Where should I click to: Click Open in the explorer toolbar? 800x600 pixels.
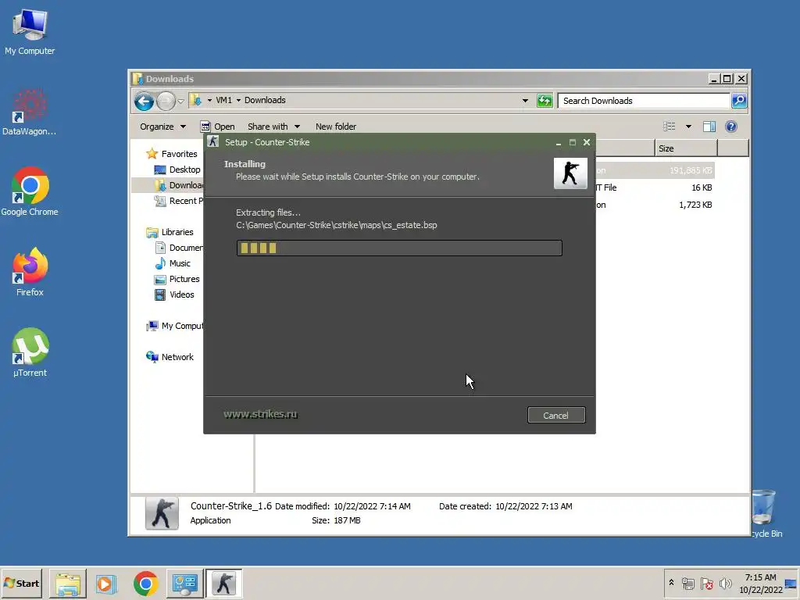click(x=218, y=127)
